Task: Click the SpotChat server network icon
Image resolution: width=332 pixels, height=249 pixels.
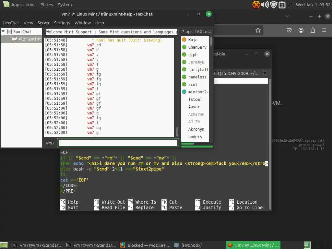Action: tap(9, 31)
